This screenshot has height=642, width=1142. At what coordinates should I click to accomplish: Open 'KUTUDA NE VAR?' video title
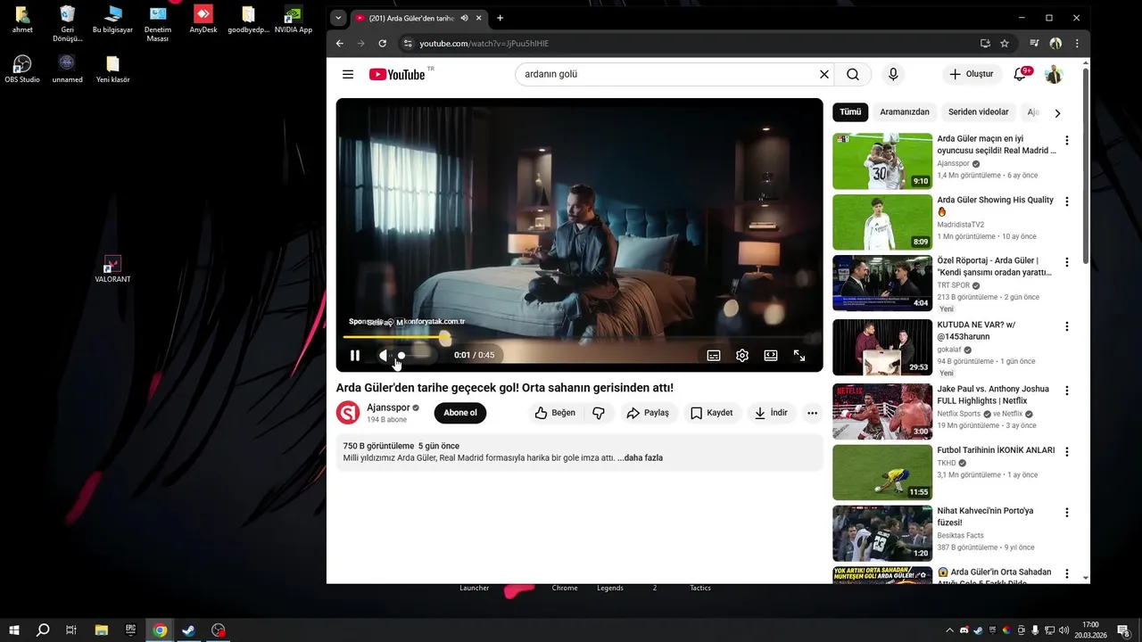click(976, 331)
